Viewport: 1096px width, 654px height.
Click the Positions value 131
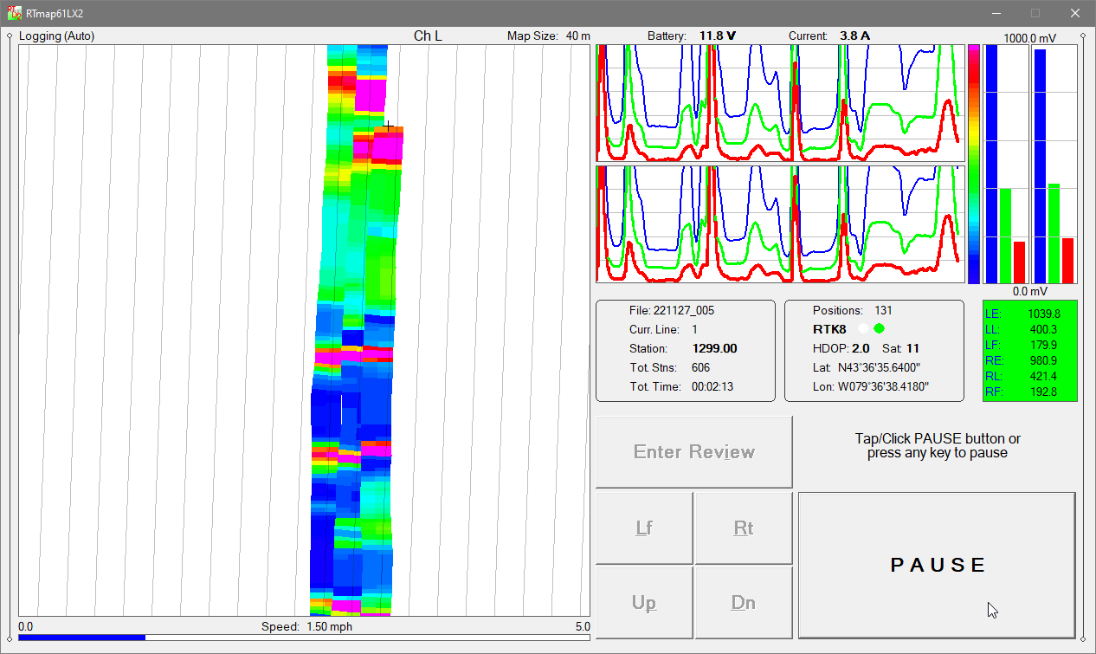coord(883,310)
